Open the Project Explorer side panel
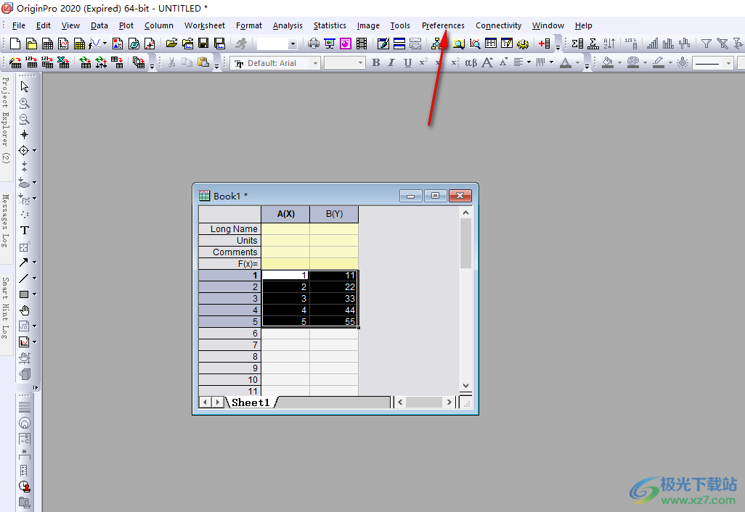 pyautogui.click(x=6, y=120)
